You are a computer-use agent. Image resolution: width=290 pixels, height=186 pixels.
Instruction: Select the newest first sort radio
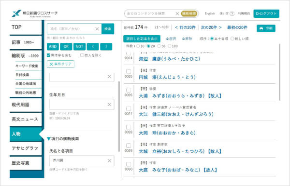click(232, 39)
